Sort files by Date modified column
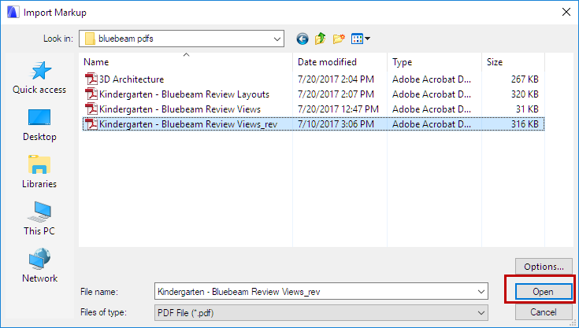579x328 pixels. pyautogui.click(x=340, y=62)
